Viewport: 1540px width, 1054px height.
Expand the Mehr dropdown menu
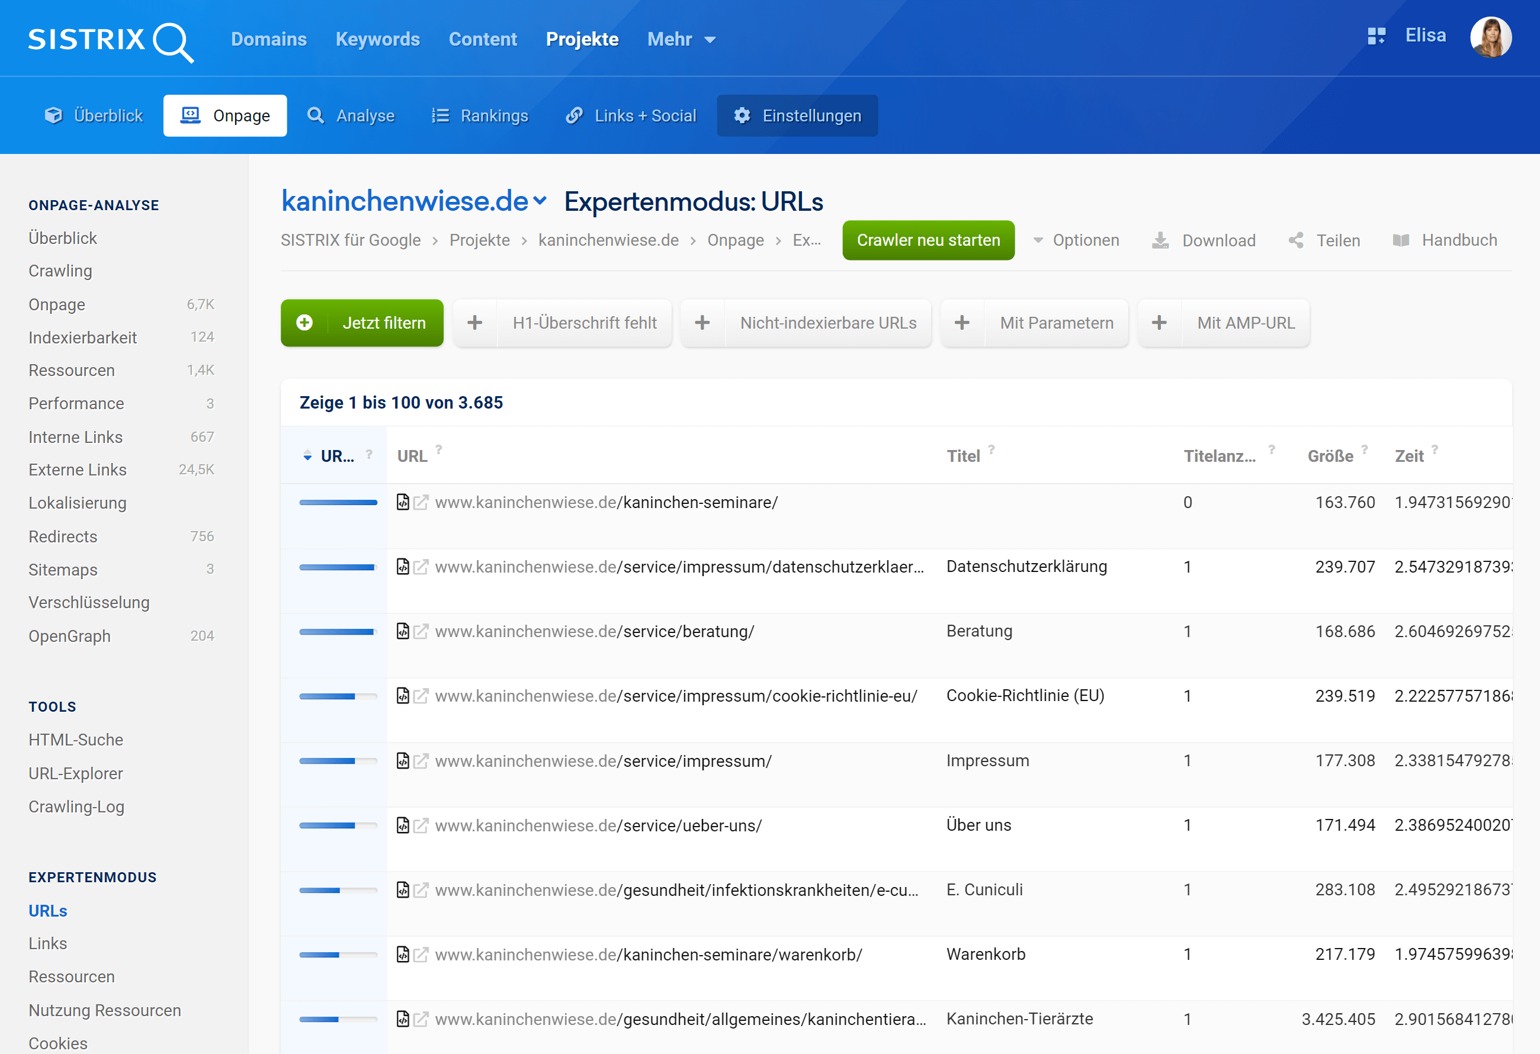(681, 40)
